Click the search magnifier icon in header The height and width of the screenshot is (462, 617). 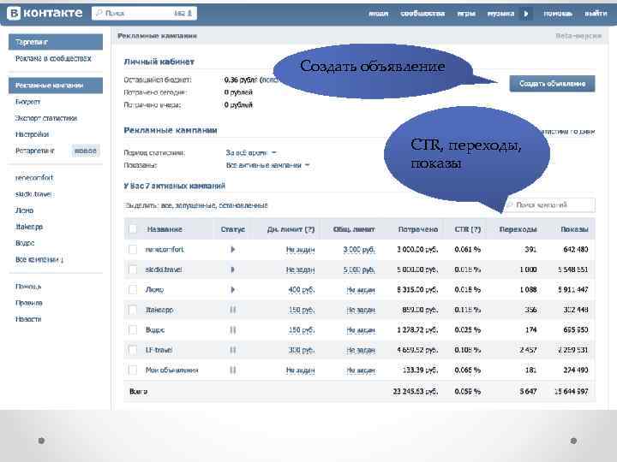(99, 14)
